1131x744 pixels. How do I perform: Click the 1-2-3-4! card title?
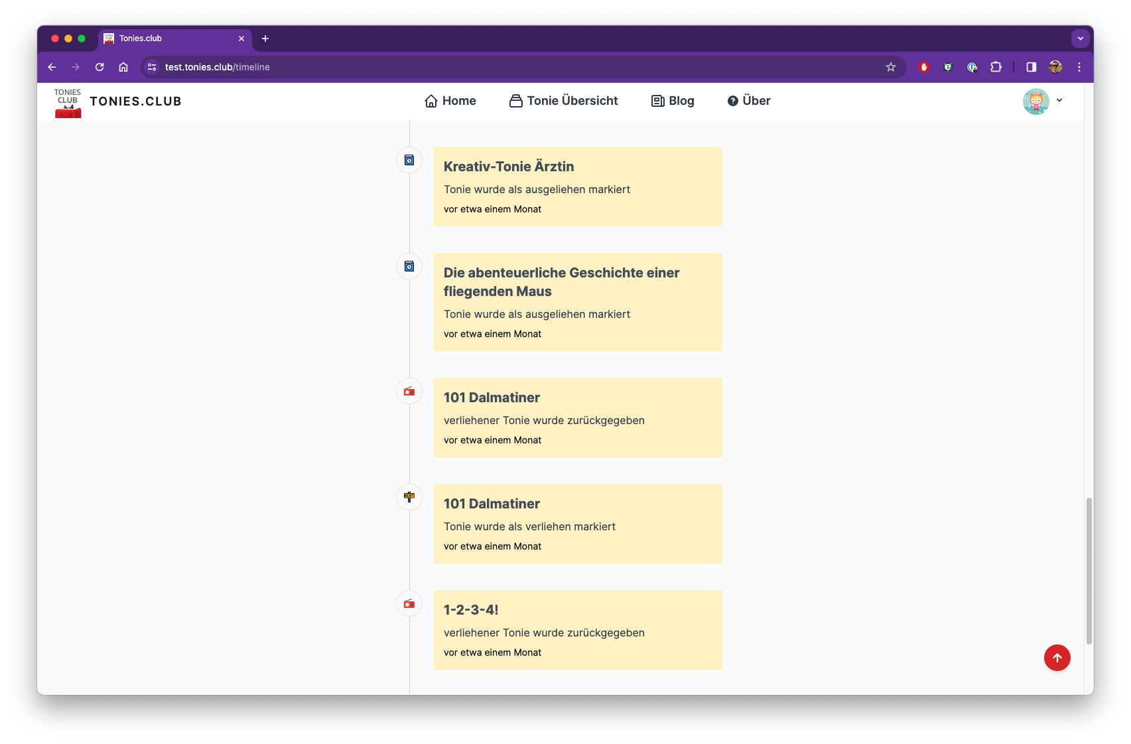click(471, 610)
